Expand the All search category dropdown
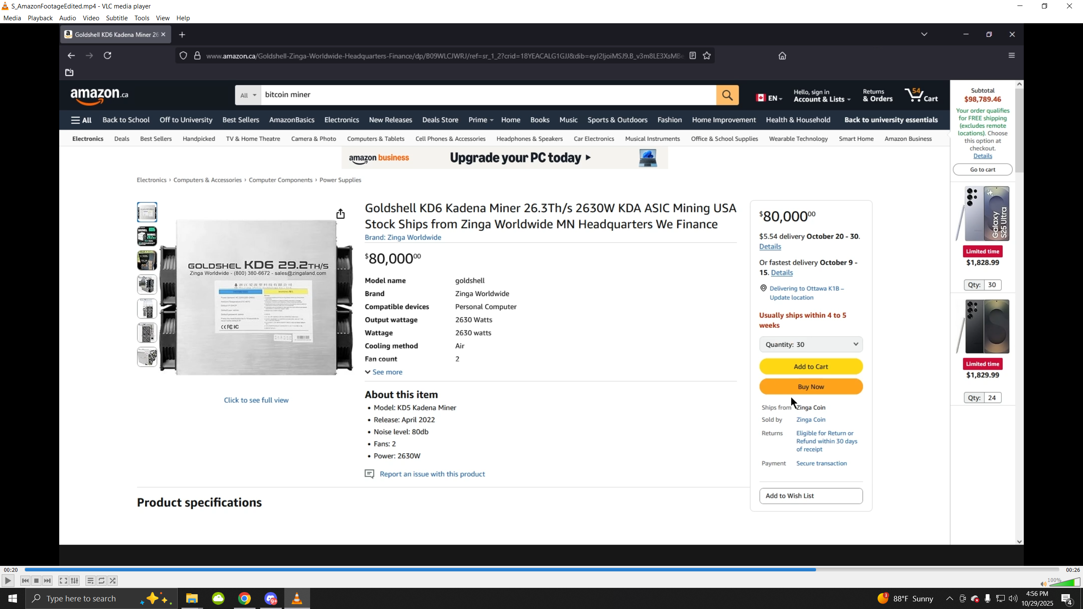The height and width of the screenshot is (609, 1083). [248, 95]
